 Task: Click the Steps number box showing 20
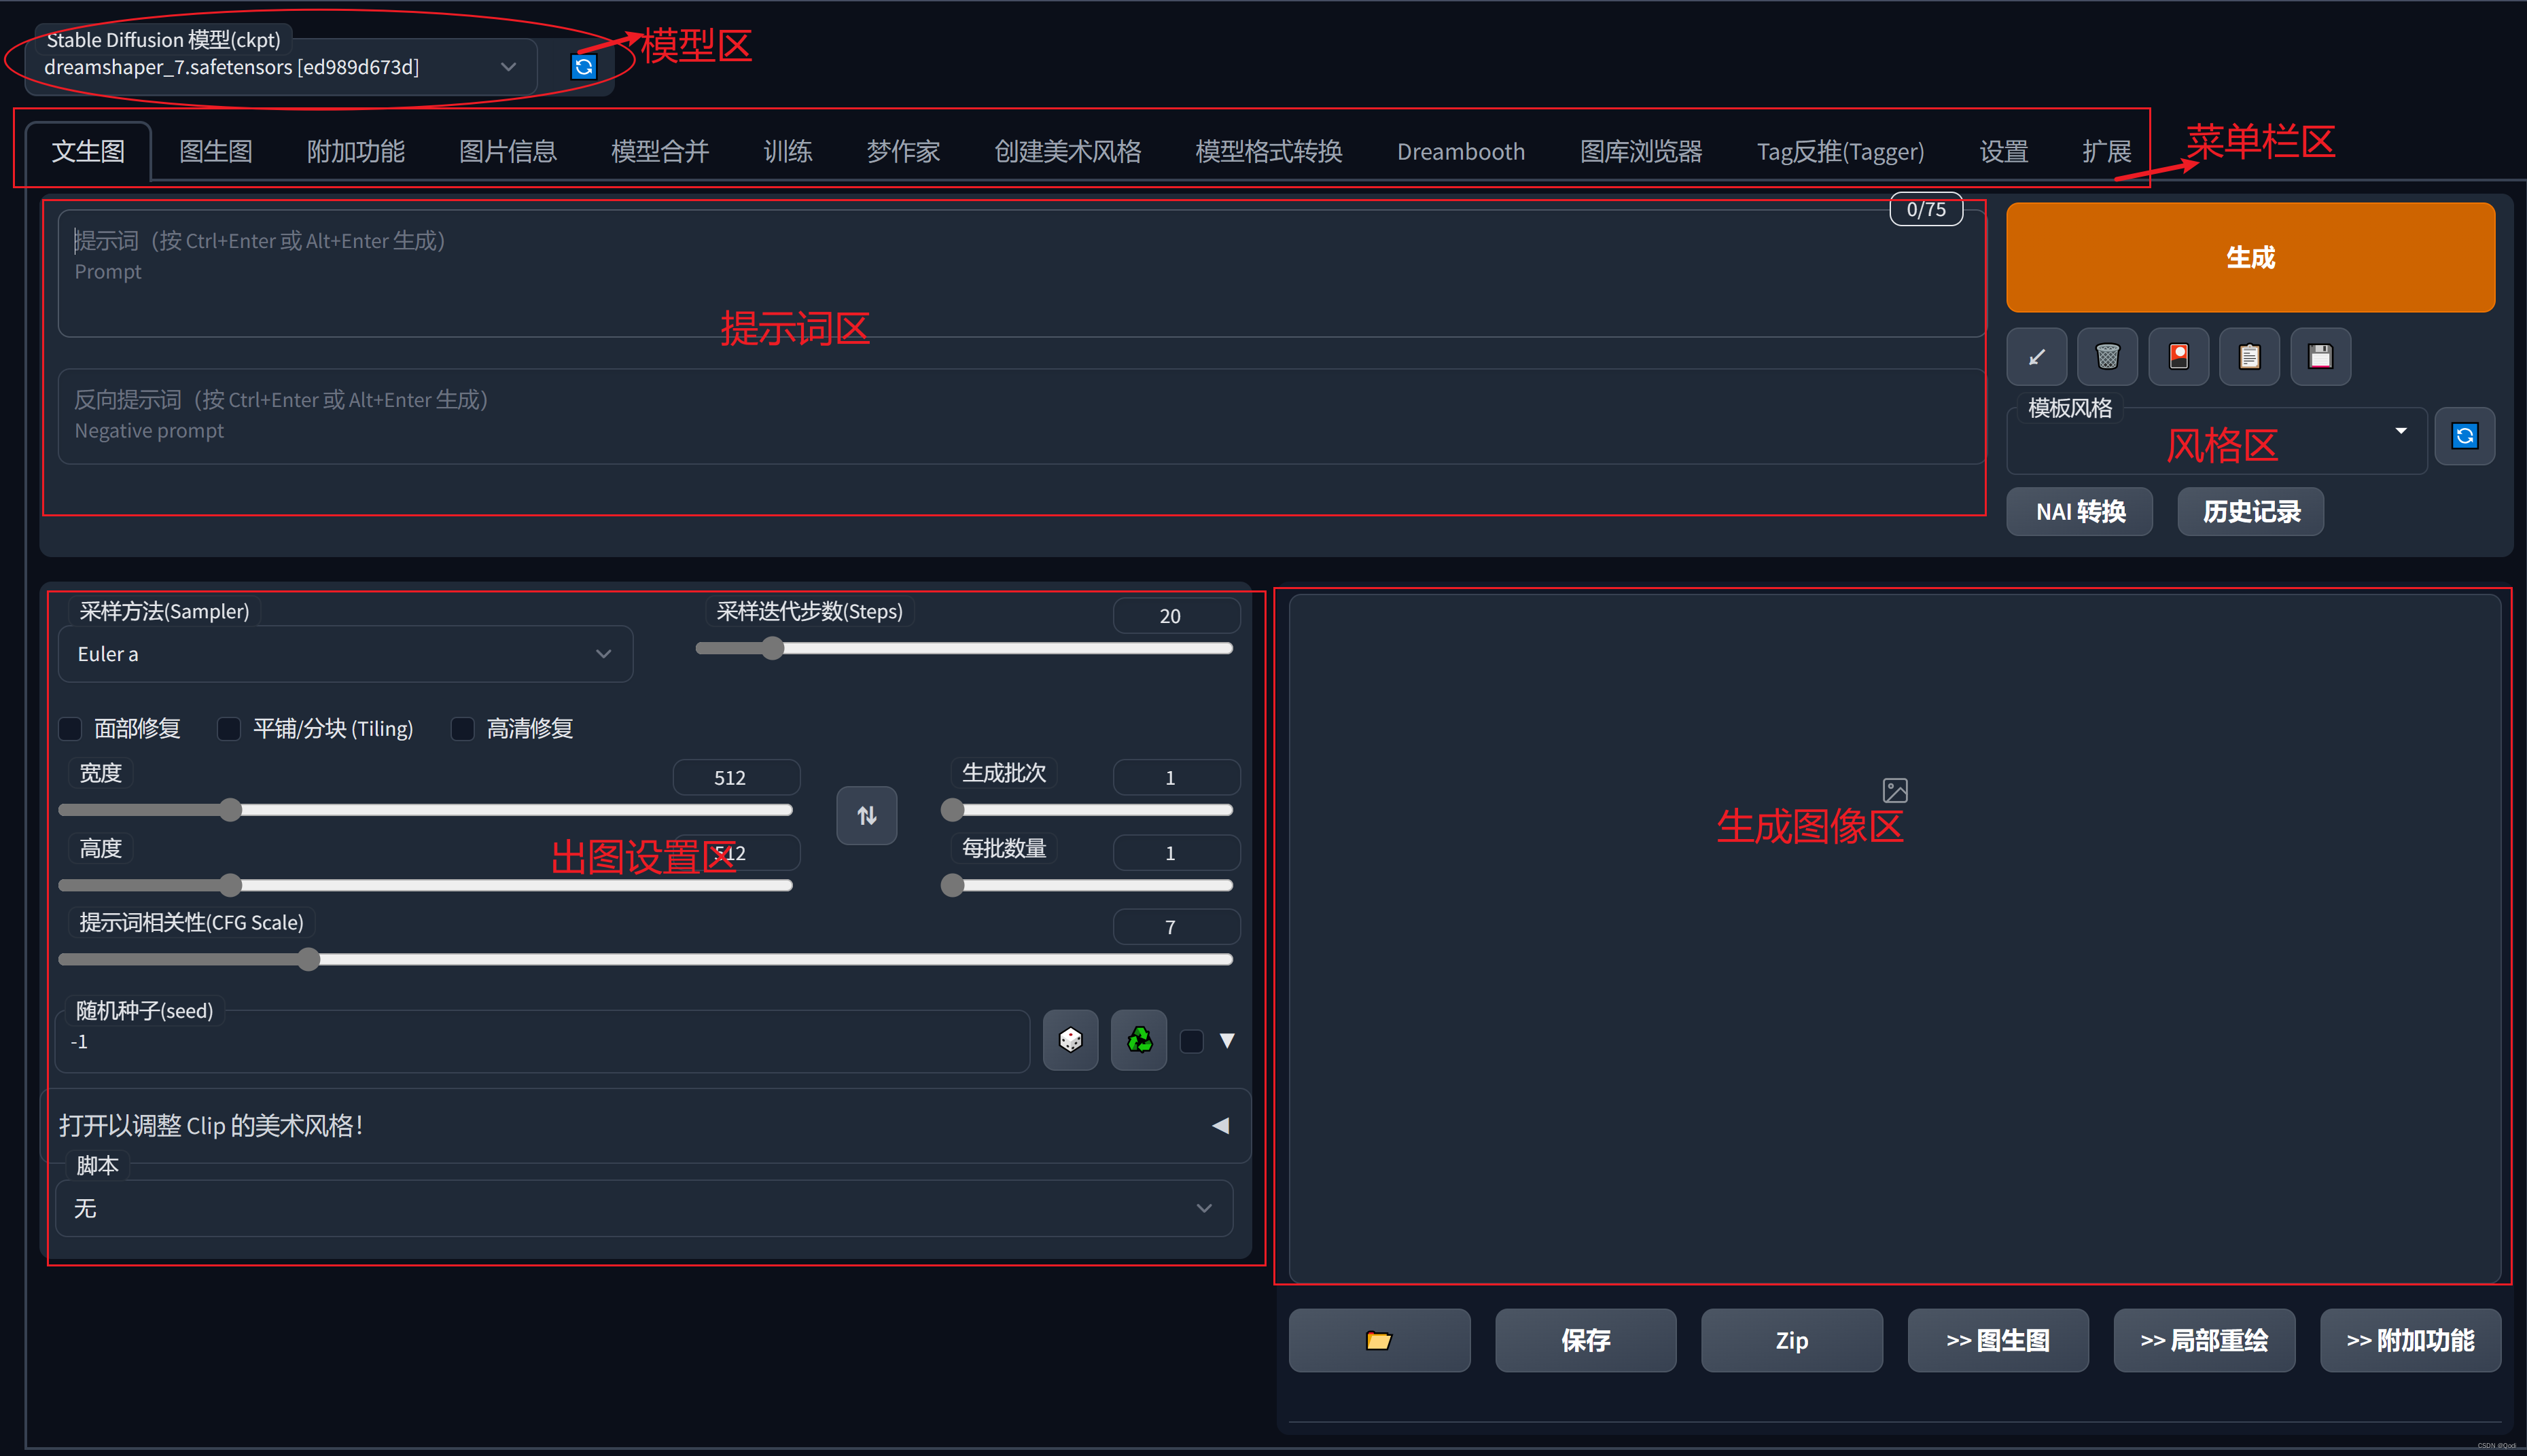(x=1176, y=616)
